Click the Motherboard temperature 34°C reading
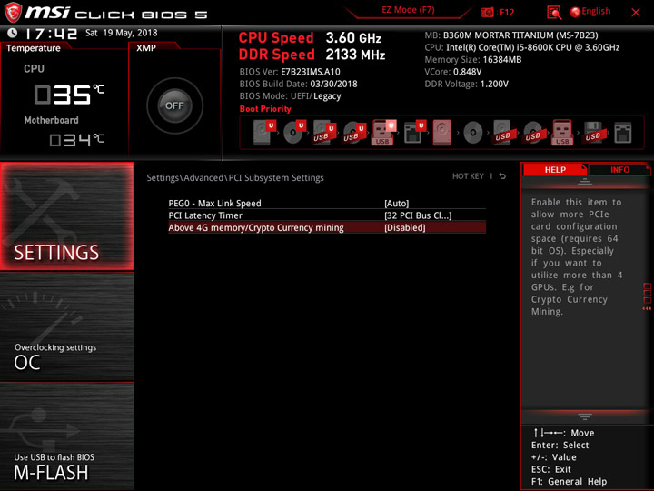This screenshot has width=654, height=491. coord(76,139)
